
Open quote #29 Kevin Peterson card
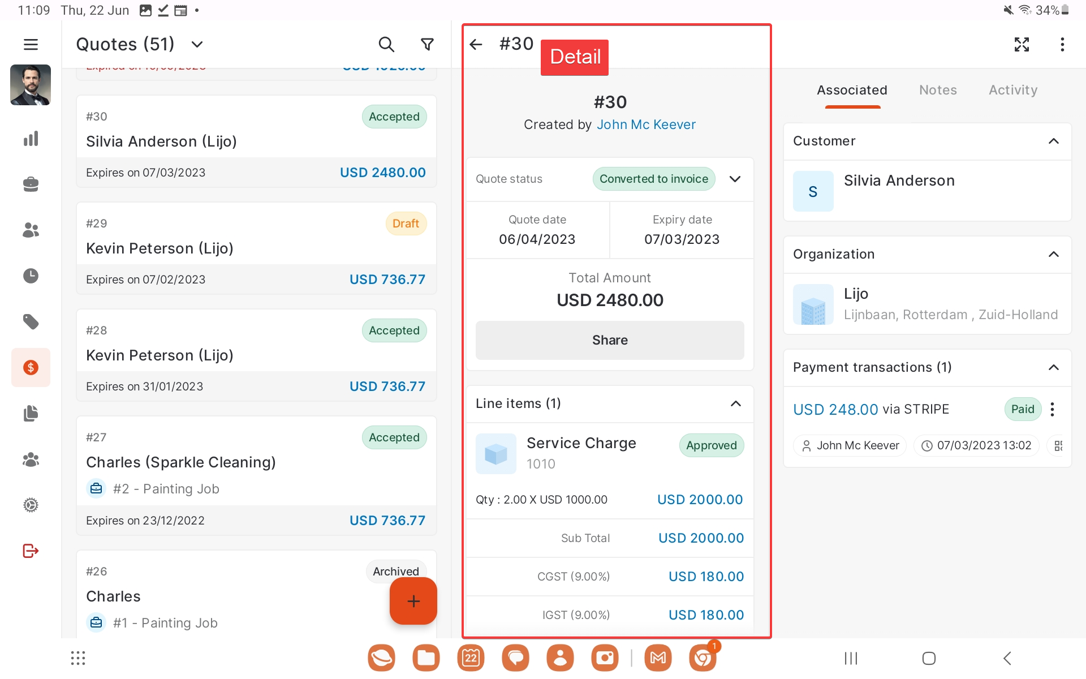point(256,248)
